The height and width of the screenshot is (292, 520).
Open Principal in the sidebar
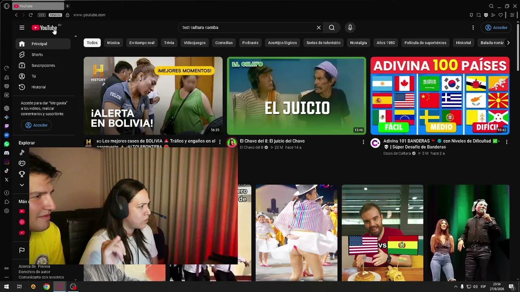pos(43,44)
